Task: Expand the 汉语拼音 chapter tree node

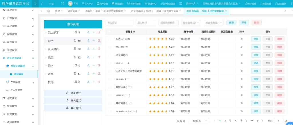Action: [x=46, y=49]
